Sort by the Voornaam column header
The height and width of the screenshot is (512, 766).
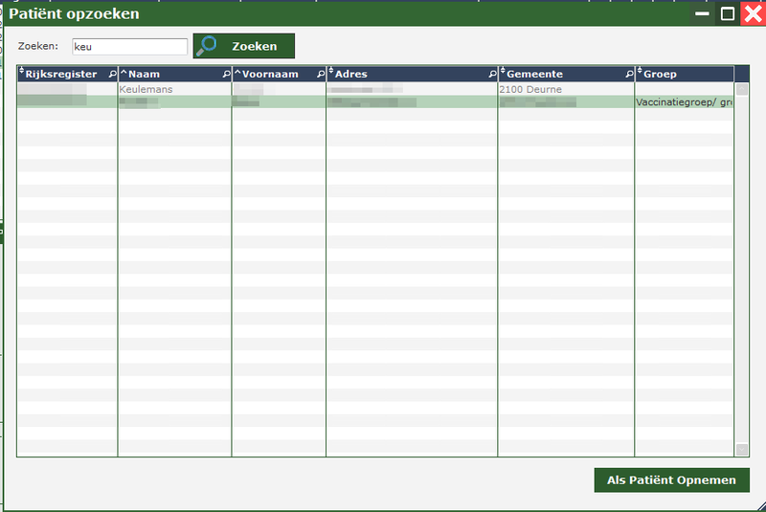[x=270, y=74]
